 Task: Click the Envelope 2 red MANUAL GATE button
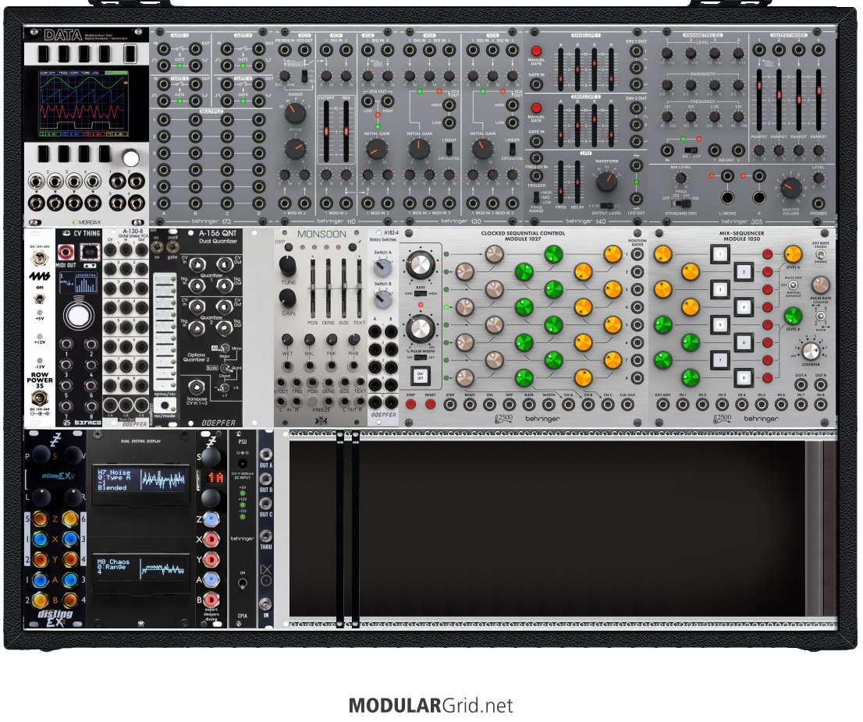pyautogui.click(x=536, y=108)
